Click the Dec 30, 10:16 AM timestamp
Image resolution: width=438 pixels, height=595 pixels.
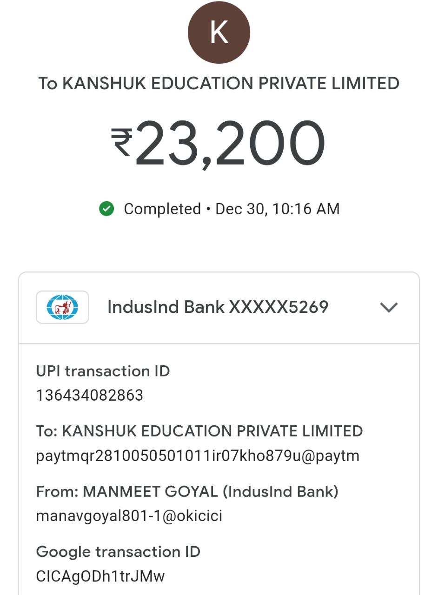[x=278, y=209]
